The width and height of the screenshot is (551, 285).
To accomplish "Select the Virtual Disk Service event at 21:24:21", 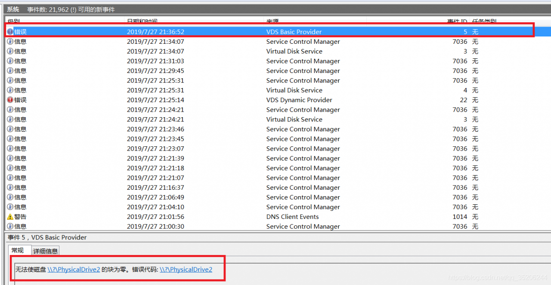I will (294, 119).
